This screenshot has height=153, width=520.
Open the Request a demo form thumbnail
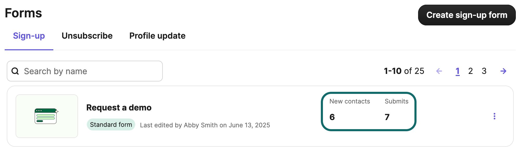pyautogui.click(x=47, y=116)
